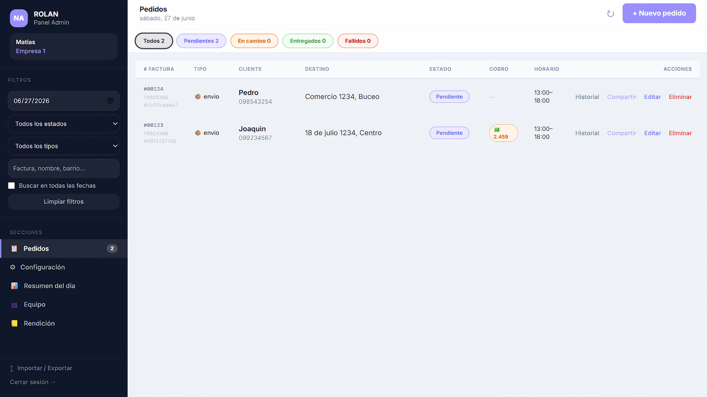Open Resumen del día section
The height and width of the screenshot is (397, 707).
64,286
